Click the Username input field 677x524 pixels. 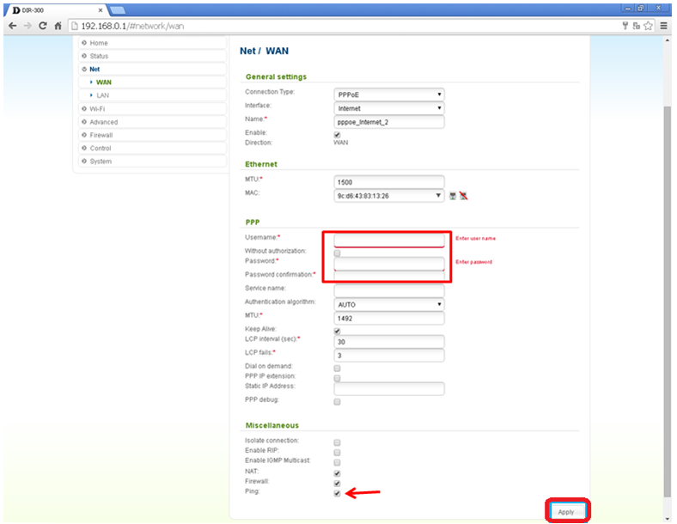pyautogui.click(x=388, y=240)
